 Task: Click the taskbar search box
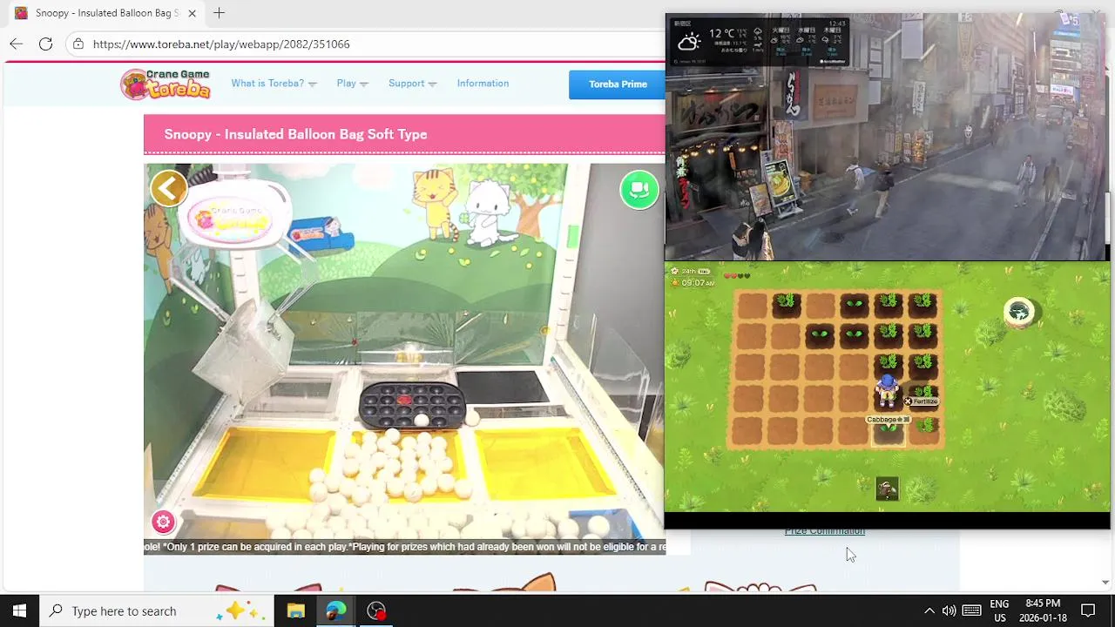157,610
